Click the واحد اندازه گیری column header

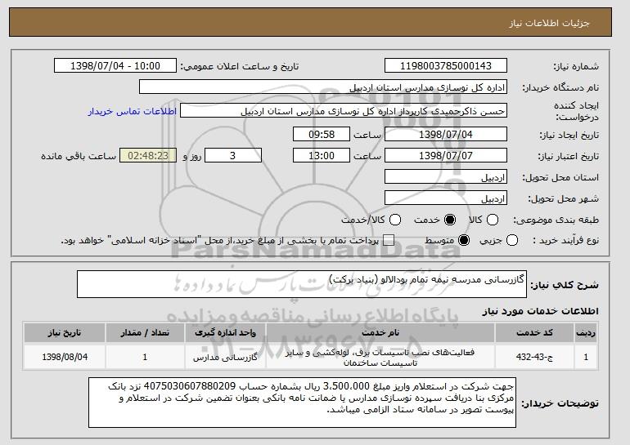pyautogui.click(x=225, y=333)
